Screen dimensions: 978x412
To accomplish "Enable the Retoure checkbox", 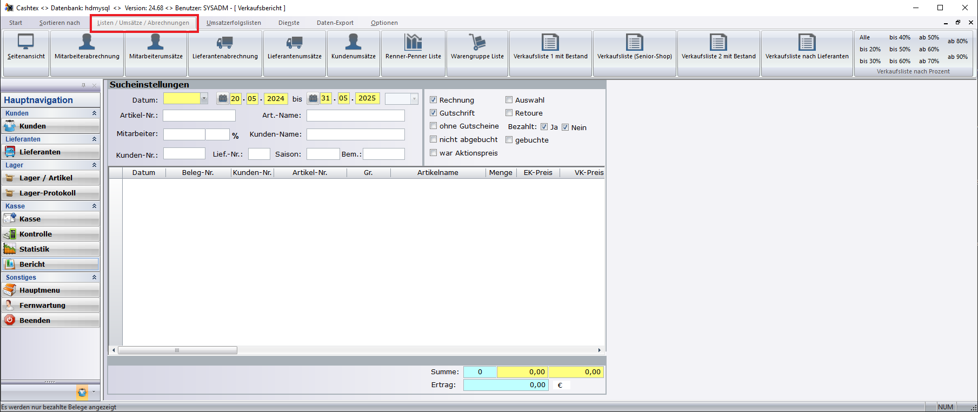I will (509, 113).
